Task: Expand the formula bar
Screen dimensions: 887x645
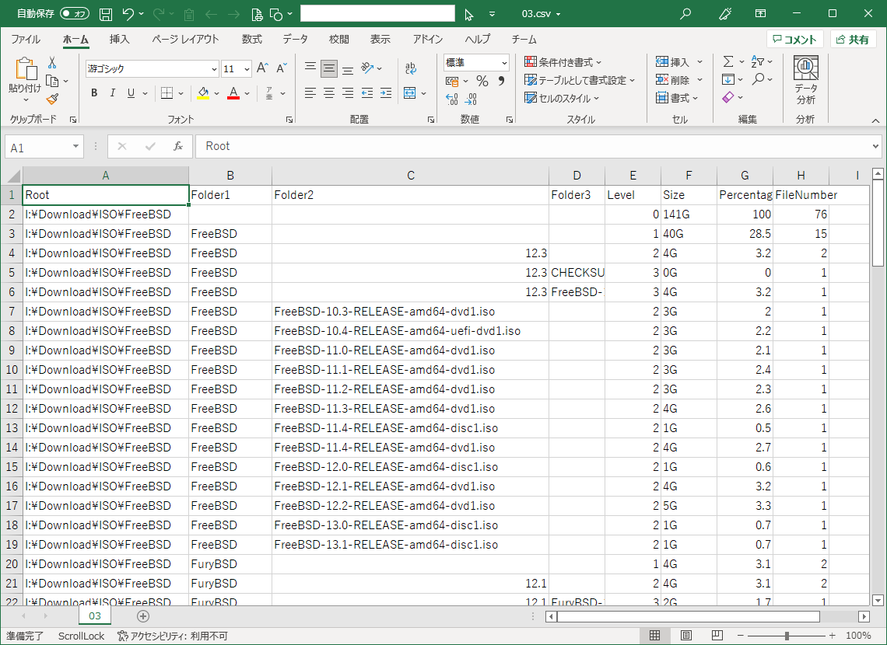Action: click(x=875, y=147)
